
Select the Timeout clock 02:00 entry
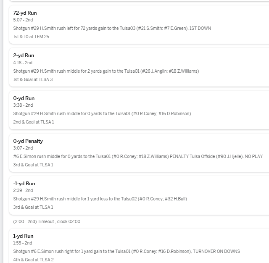[47, 221]
